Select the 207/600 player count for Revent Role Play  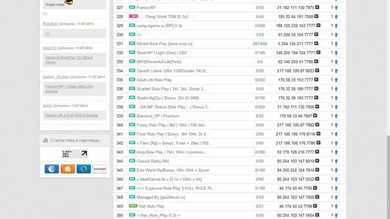coord(260,44)
